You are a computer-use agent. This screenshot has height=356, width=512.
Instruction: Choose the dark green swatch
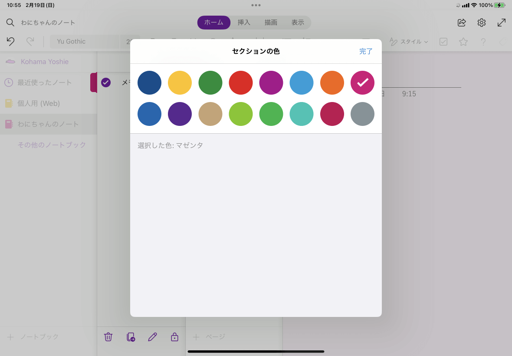[210, 82]
